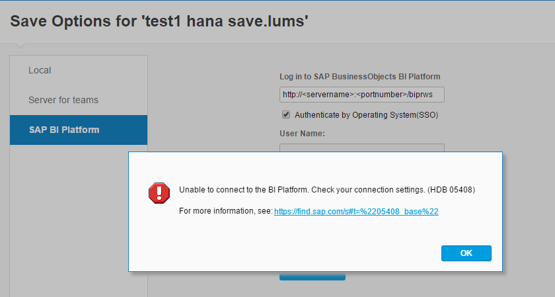Click the Save Options page title
Image resolution: width=555 pixels, height=297 pixels.
pos(159,21)
